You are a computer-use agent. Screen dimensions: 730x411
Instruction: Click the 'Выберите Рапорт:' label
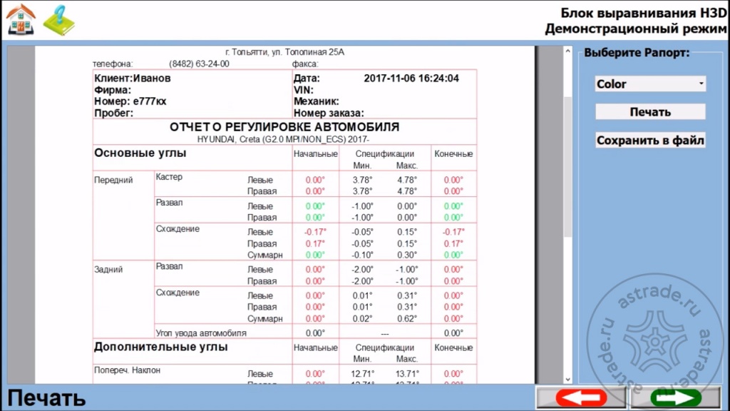click(637, 53)
